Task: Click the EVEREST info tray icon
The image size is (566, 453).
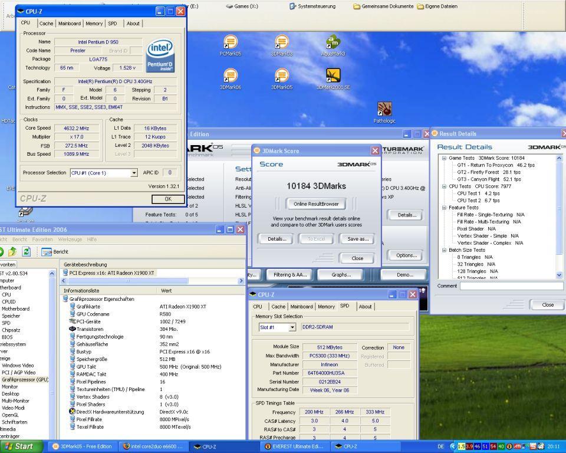Action: click(x=509, y=447)
